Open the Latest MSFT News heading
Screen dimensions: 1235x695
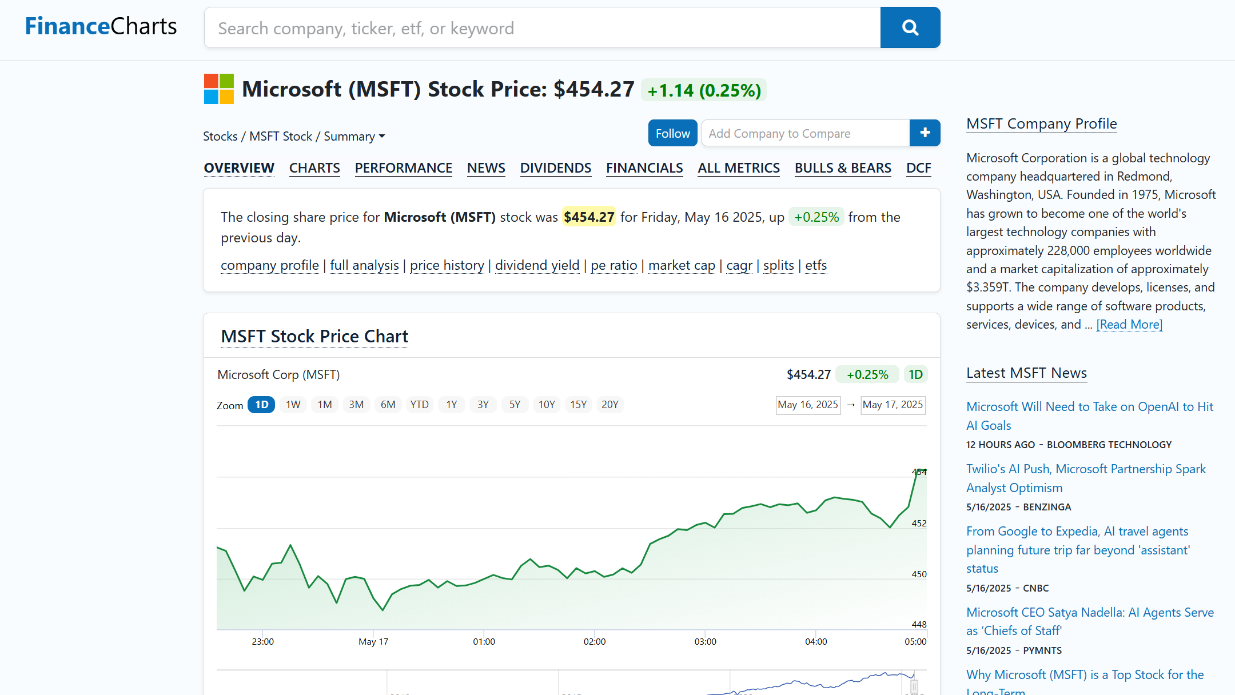point(1026,373)
